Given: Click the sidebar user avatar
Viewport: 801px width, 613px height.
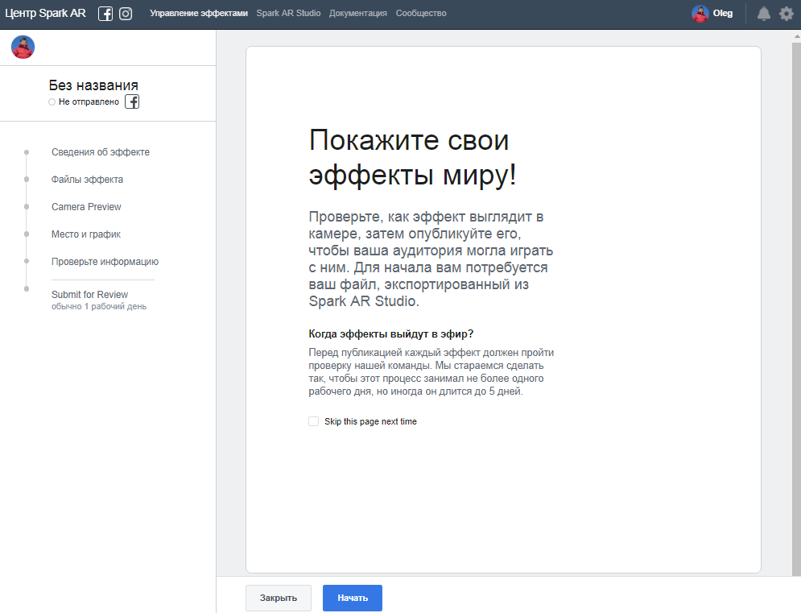Looking at the screenshot, I should [23, 48].
